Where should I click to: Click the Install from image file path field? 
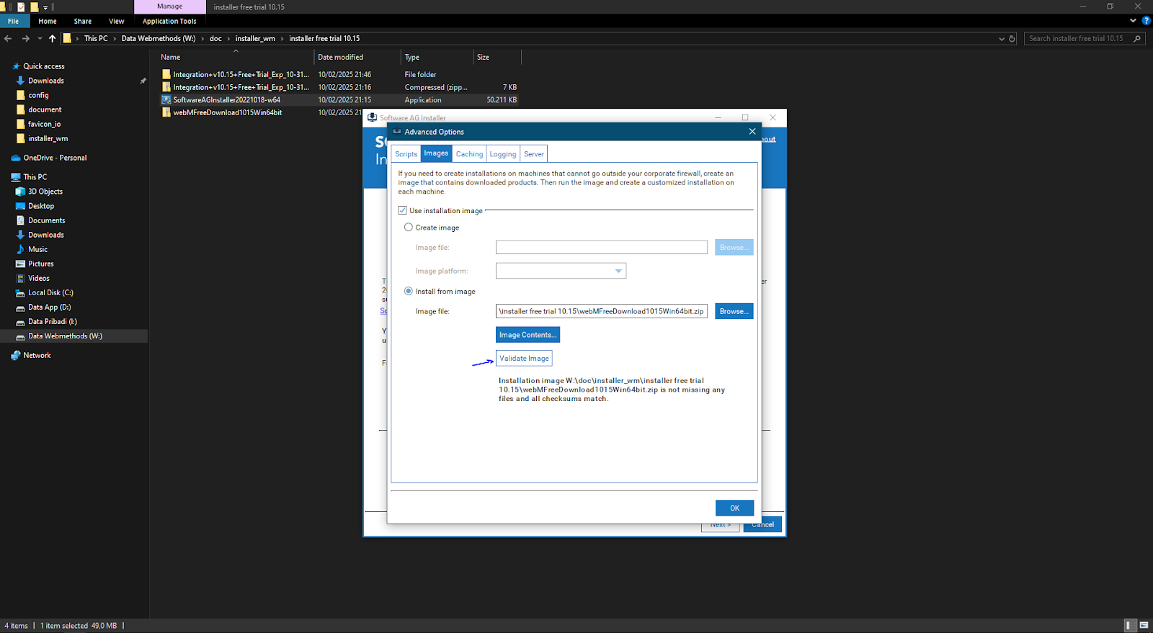coord(602,311)
